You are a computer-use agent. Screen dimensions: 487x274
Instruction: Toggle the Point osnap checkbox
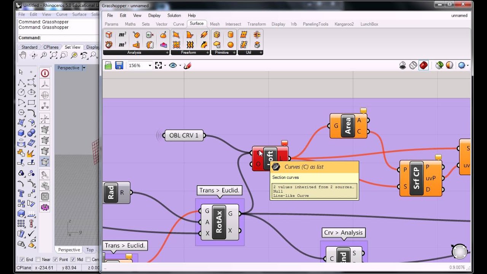coord(56,260)
